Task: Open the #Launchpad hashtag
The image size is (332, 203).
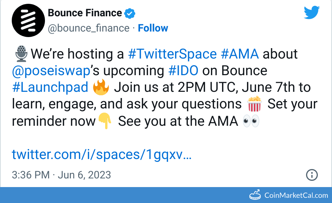Action: pos(50,87)
